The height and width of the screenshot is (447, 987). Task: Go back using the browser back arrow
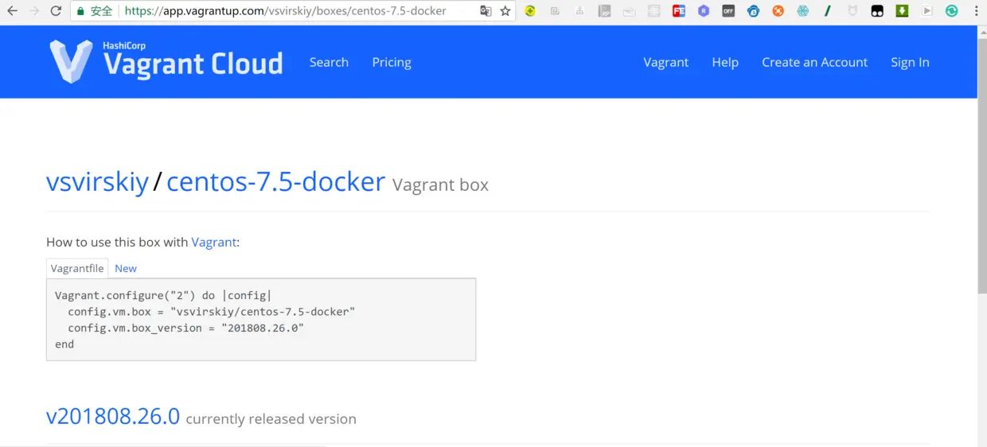tap(12, 11)
